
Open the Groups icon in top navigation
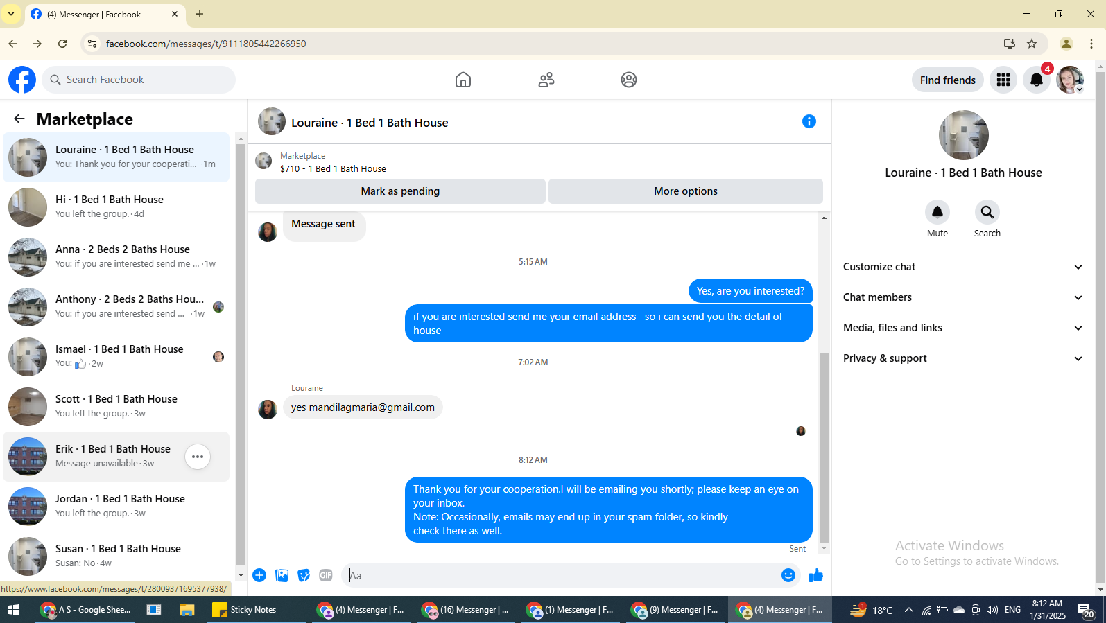[x=629, y=80]
